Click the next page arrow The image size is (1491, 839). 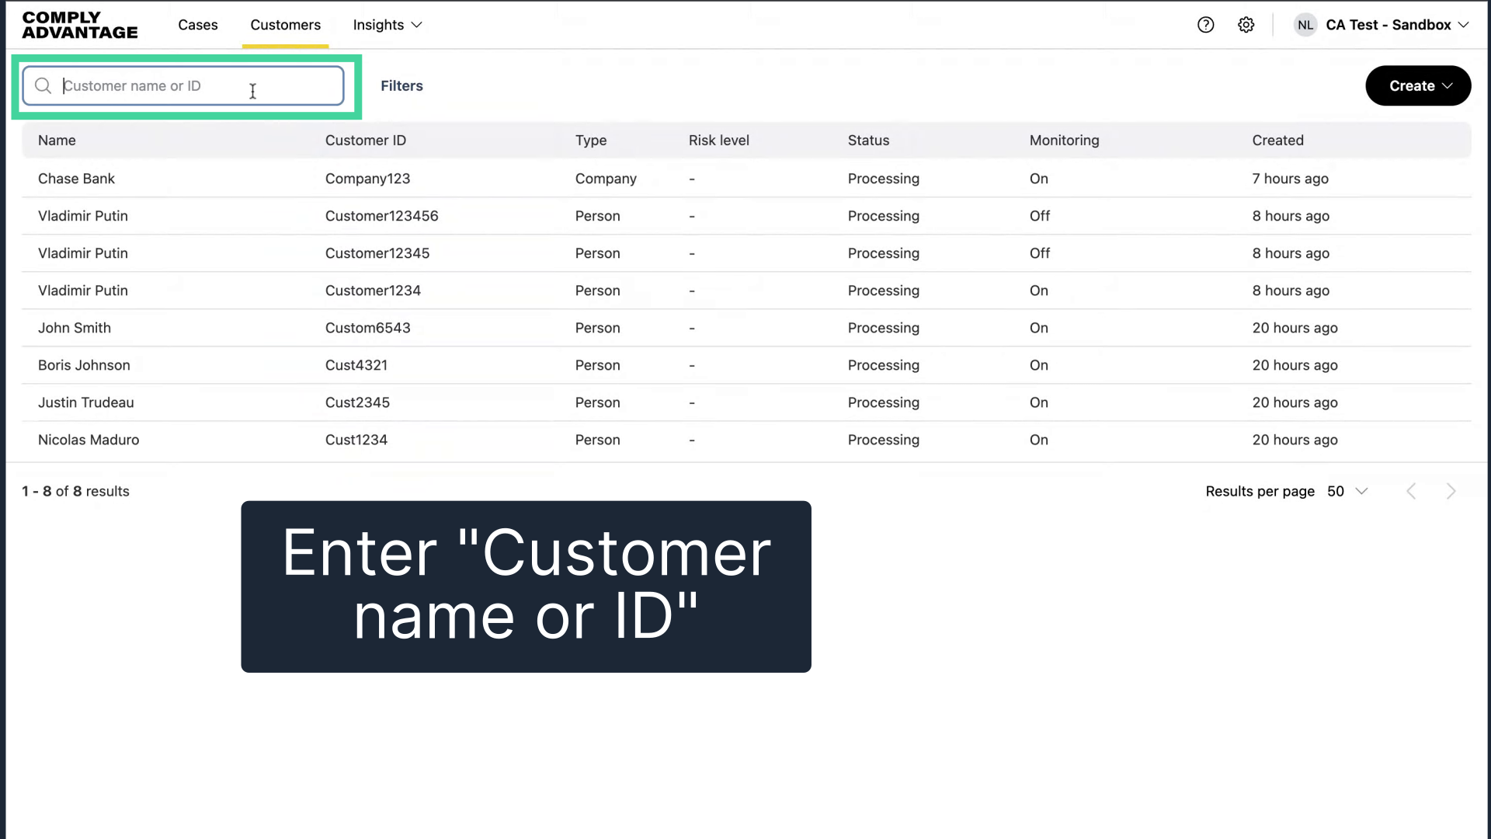pyautogui.click(x=1451, y=491)
